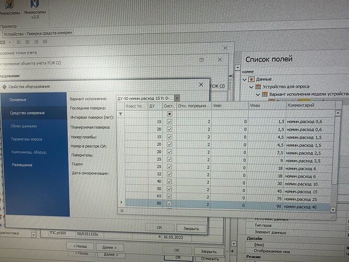Image resolution: width=349 pixels, height=262 pixels.
Task: Click comment номин.расход 6 in ДУ 32 row
Action: click(x=300, y=176)
